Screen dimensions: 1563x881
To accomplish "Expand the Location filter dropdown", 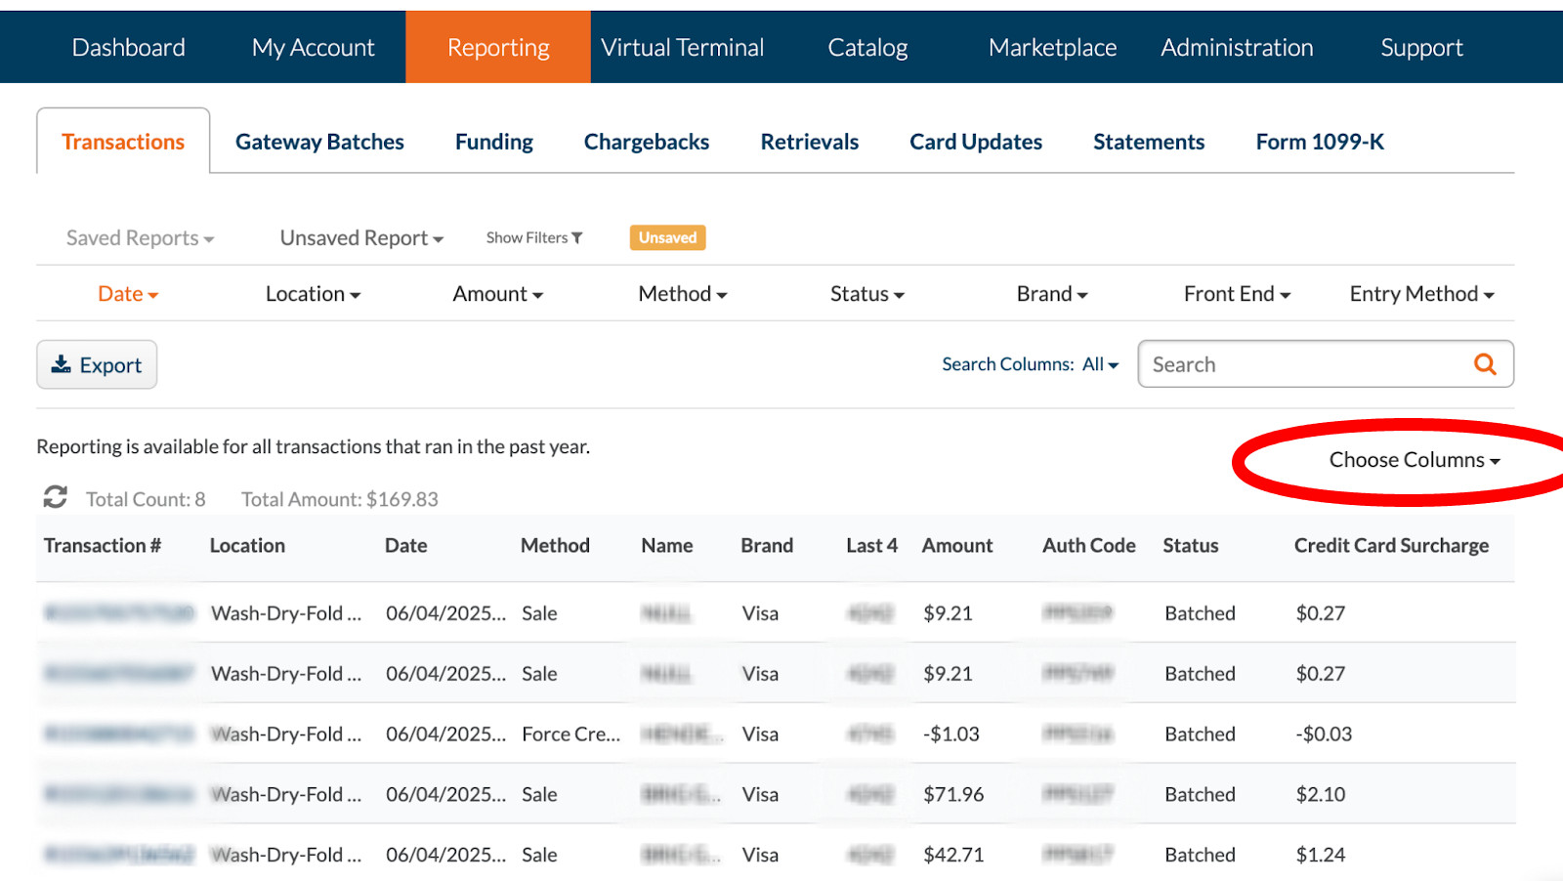I will coord(313,294).
